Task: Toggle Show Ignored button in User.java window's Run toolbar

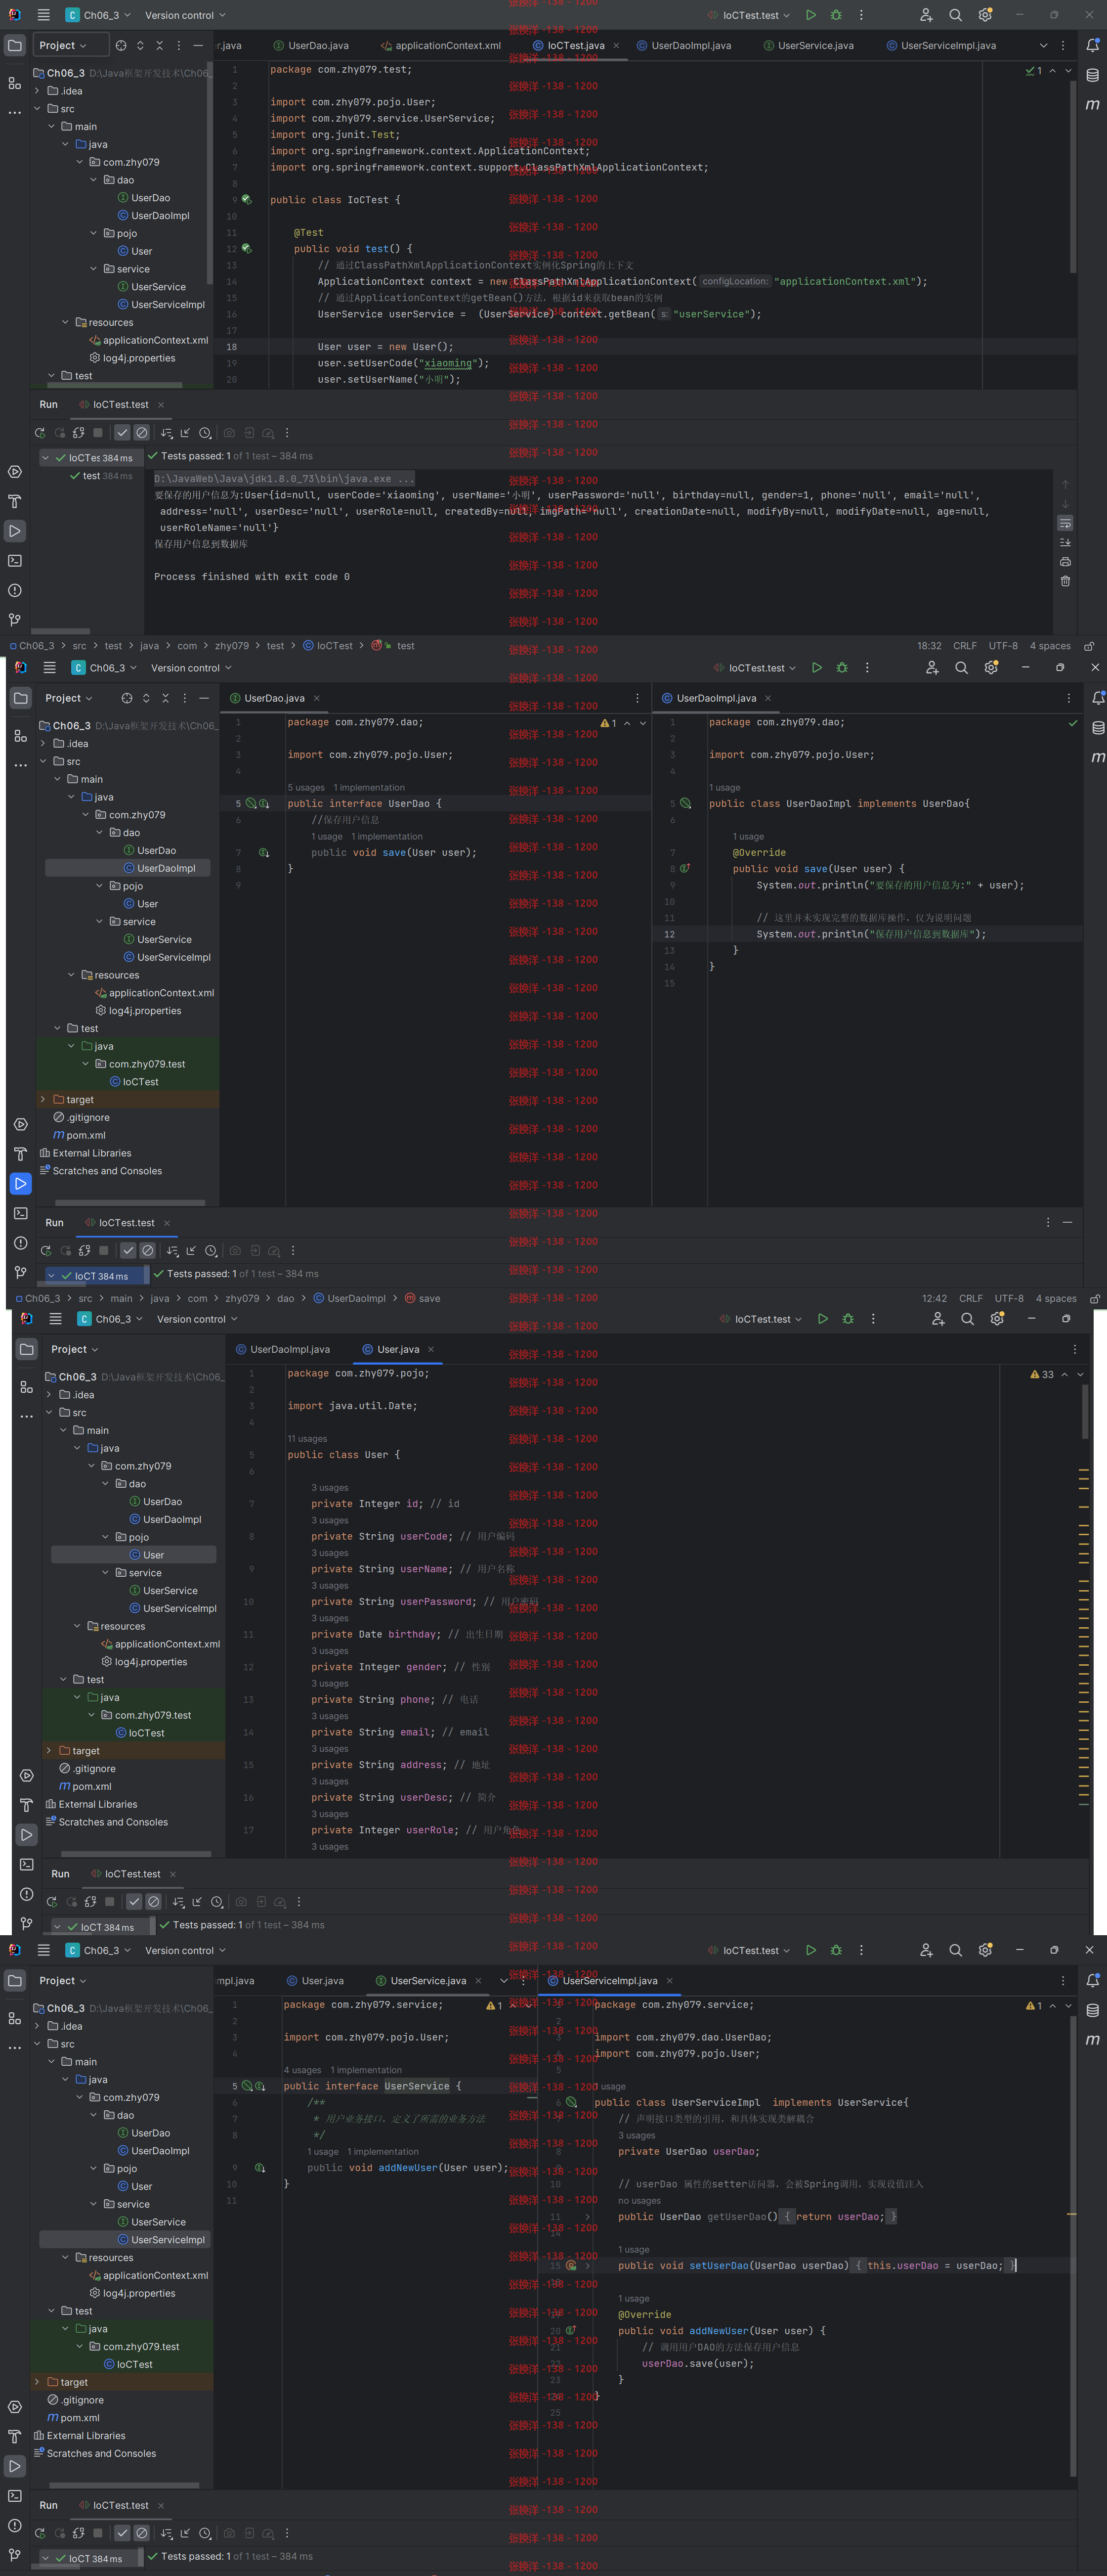Action: [154, 1901]
